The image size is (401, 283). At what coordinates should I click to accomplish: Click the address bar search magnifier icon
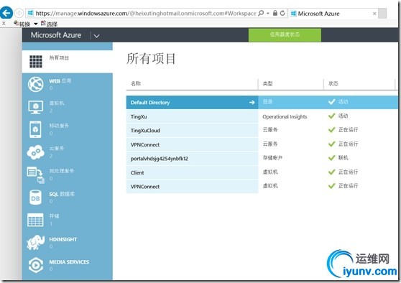261,13
